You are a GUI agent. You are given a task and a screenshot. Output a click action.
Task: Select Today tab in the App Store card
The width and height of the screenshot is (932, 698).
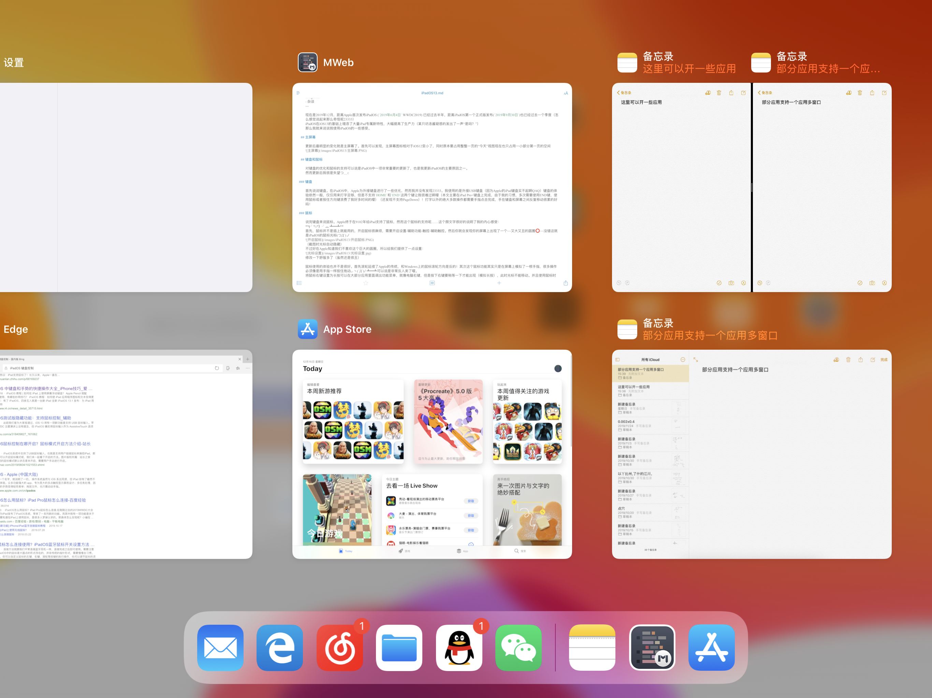pos(346,551)
